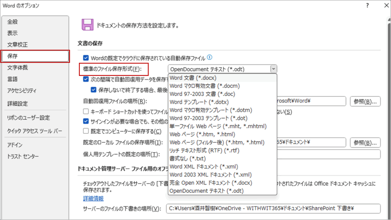Screen dimensions: 391x220
Task: Open リボンのユーザー設定 category
Action: (35, 118)
